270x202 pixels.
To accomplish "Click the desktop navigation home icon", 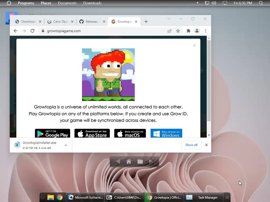I will [129, 161].
